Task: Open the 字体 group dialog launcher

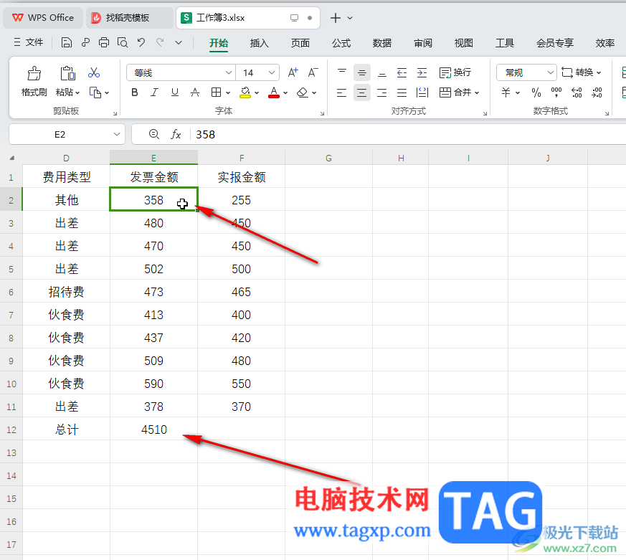Action: [x=322, y=114]
